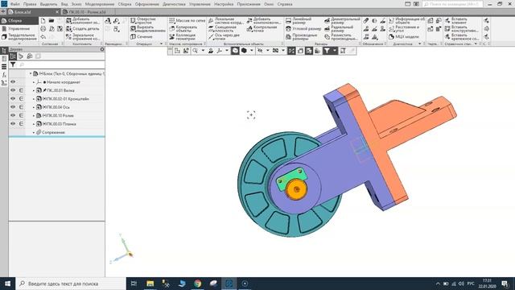Open the Справка menu
Image resolution: width=515 pixels, height=290 pixels.
(x=285, y=4)
